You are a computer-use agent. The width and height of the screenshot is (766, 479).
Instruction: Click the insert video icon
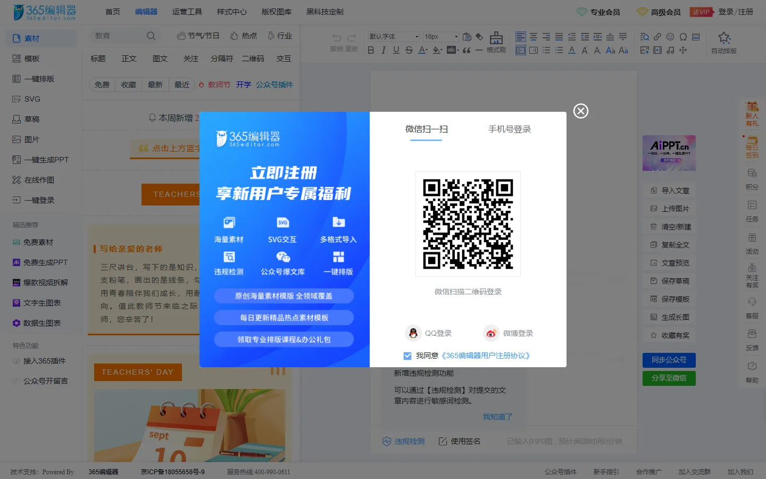(x=657, y=50)
